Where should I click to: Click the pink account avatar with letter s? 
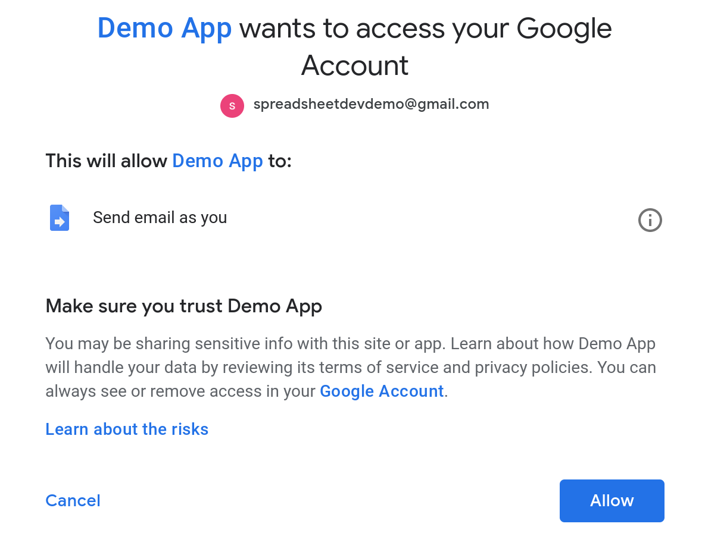pyautogui.click(x=232, y=105)
